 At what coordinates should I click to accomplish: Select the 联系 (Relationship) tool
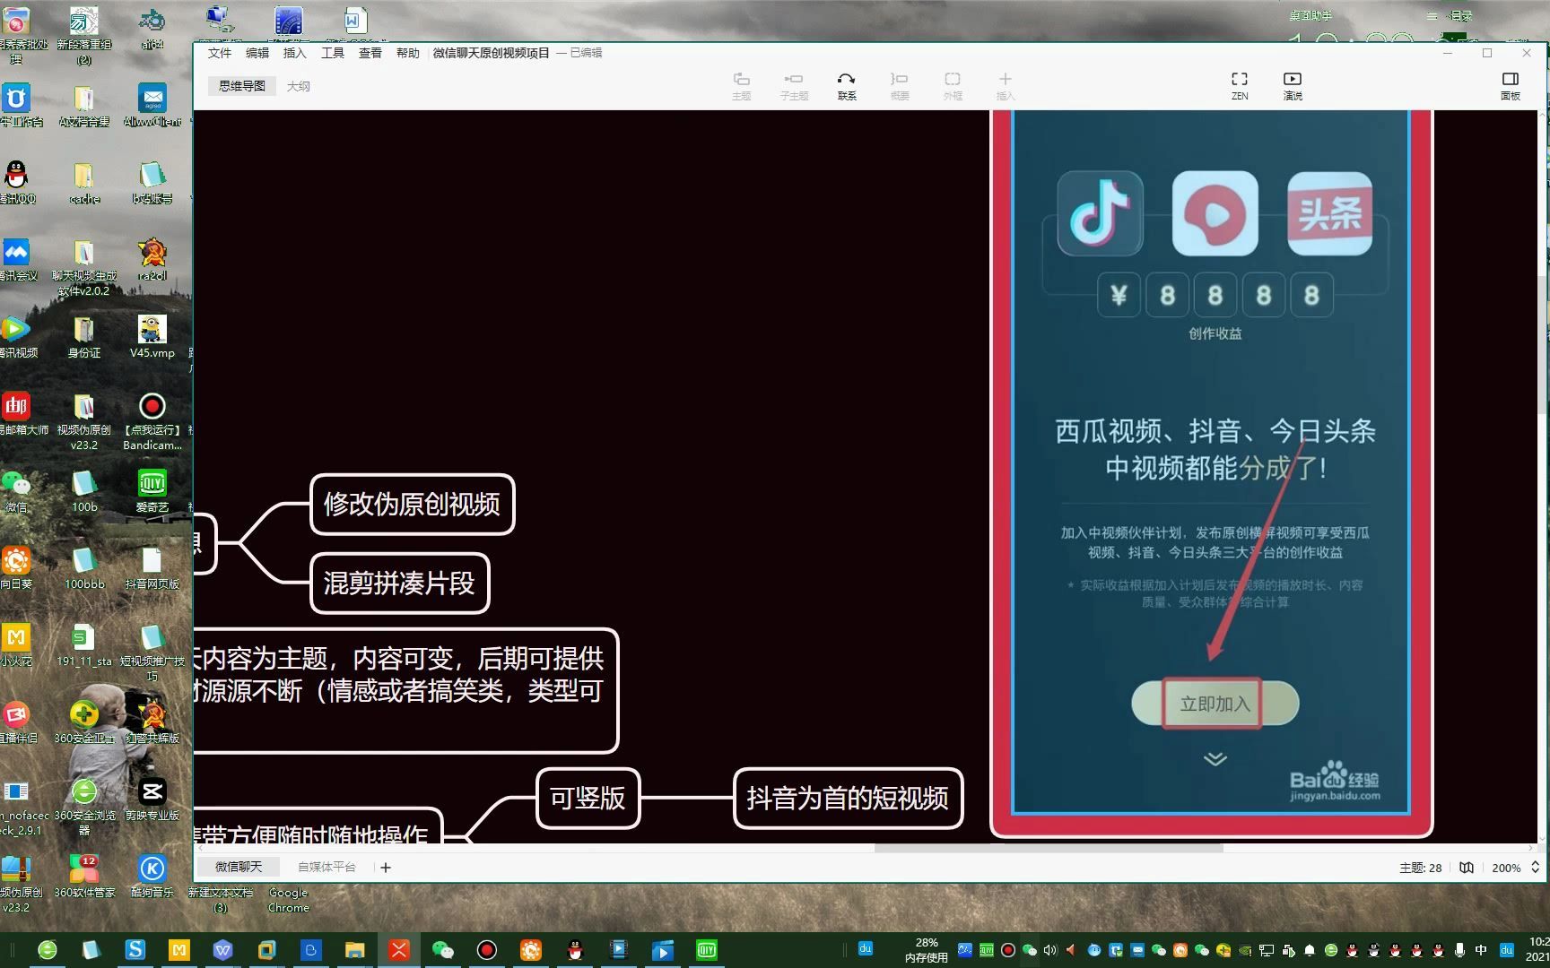(x=847, y=86)
